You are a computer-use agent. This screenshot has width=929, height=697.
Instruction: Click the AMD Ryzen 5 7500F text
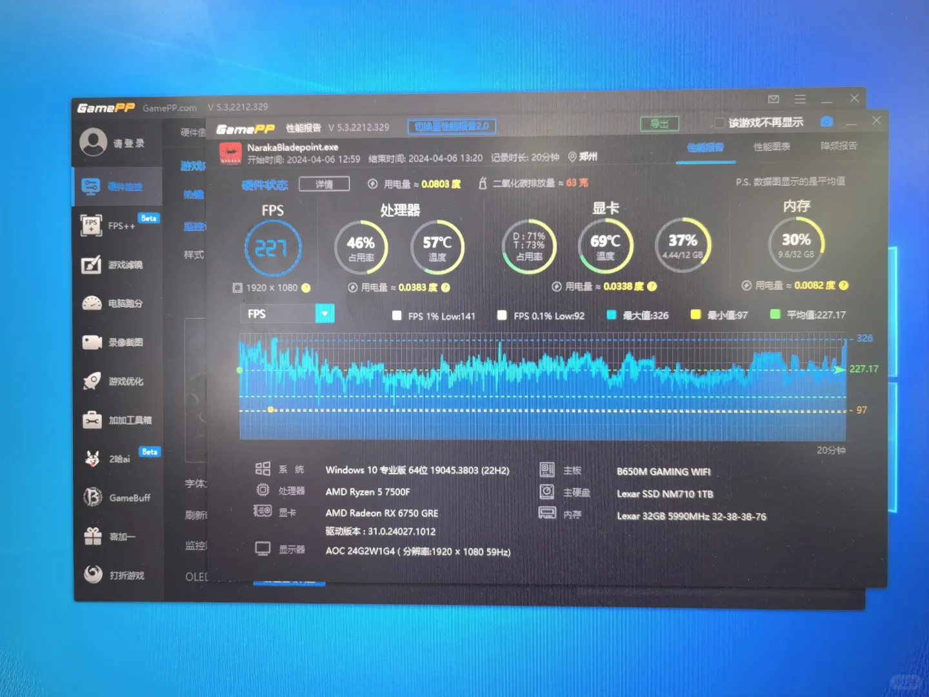coord(368,492)
